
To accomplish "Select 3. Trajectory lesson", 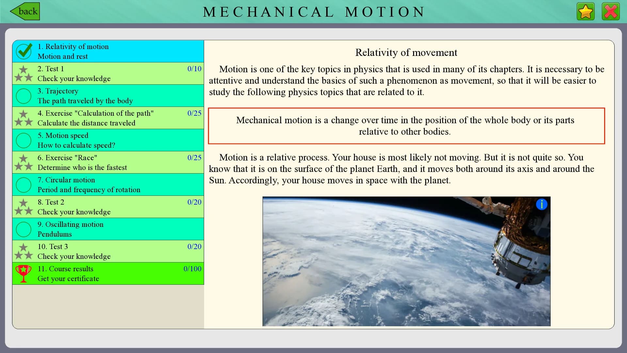I will [x=108, y=96].
